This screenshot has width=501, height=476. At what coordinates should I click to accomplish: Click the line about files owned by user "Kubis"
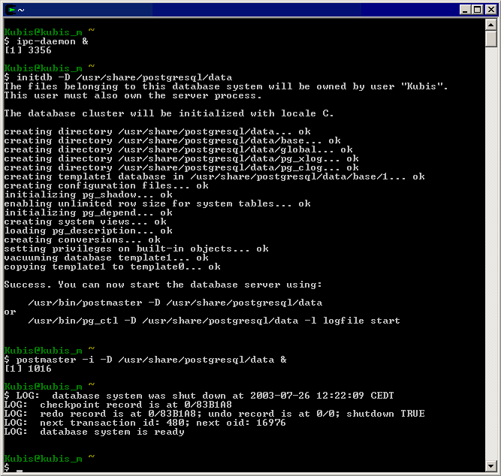pyautogui.click(x=226, y=86)
